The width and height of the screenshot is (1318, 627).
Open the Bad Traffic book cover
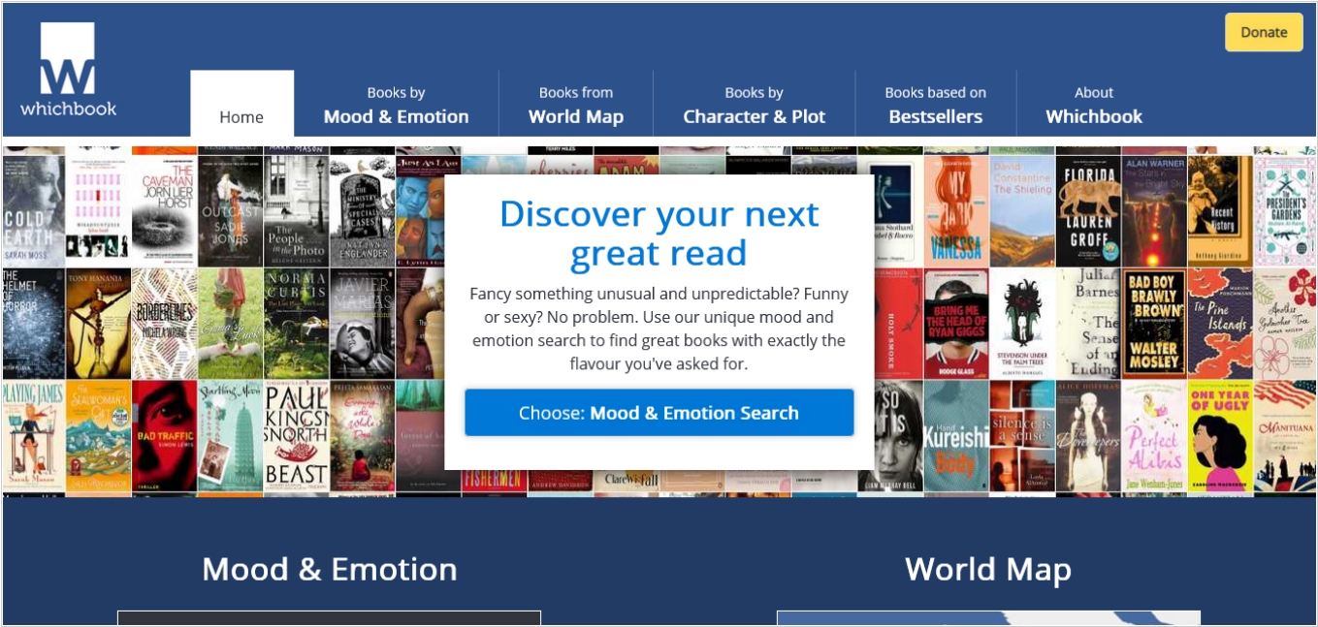coord(164,435)
